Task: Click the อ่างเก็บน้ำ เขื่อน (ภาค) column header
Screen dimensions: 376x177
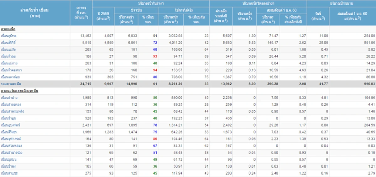Action: (x=35, y=13)
